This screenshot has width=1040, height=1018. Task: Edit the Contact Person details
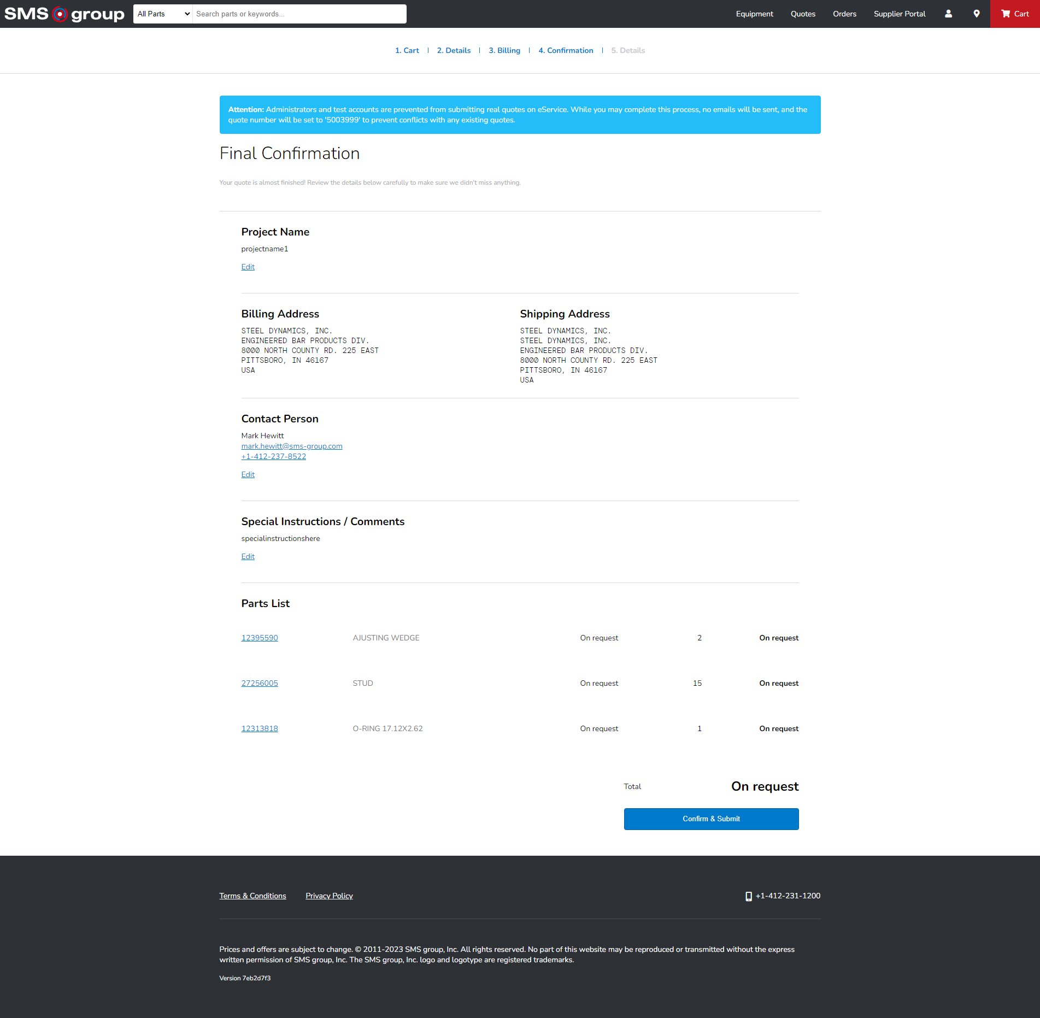click(248, 474)
